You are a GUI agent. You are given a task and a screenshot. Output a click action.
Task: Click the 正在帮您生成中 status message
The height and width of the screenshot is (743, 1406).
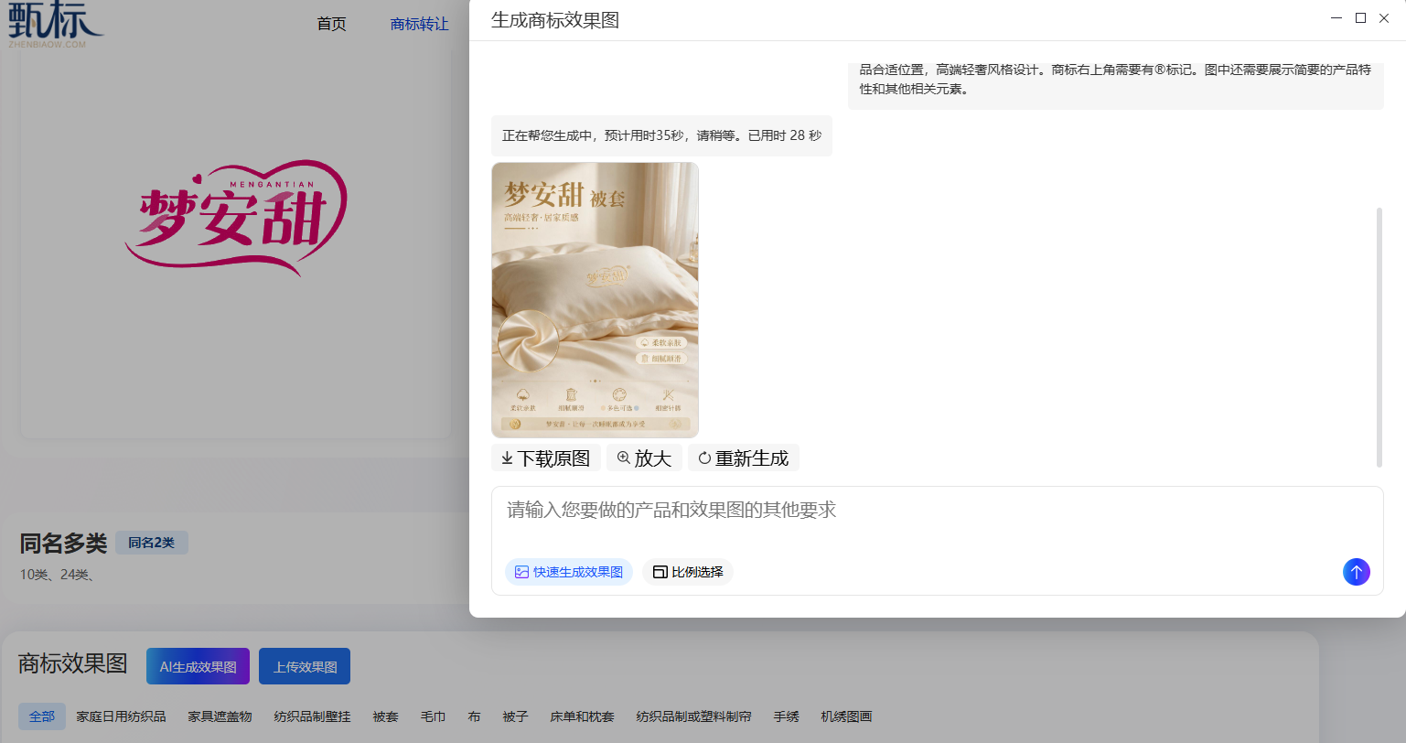tap(661, 135)
